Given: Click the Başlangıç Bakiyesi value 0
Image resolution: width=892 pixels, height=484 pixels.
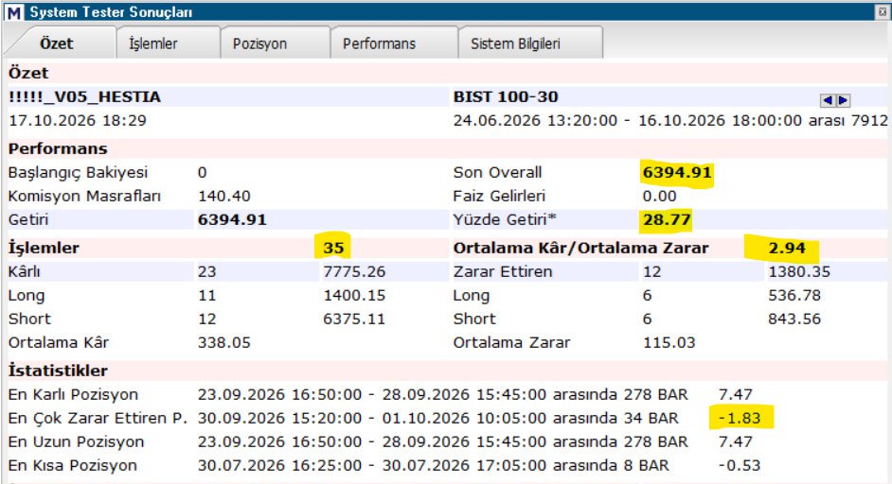Looking at the screenshot, I should point(202,172).
